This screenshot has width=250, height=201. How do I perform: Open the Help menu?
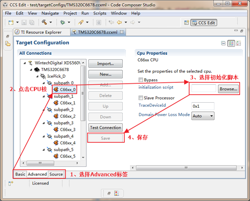(x=136, y=13)
